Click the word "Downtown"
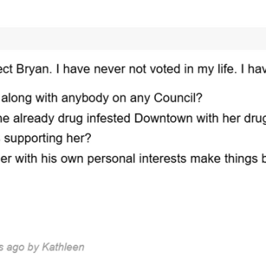The image size is (266, 266). coord(164,118)
